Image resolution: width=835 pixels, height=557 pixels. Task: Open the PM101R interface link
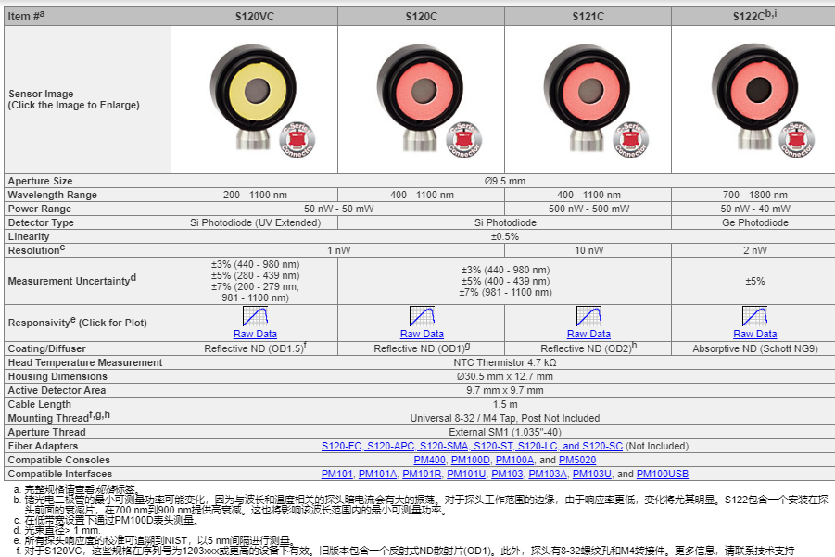pyautogui.click(x=422, y=474)
